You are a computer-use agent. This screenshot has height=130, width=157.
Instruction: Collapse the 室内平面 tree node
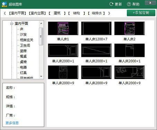coord(11,24)
